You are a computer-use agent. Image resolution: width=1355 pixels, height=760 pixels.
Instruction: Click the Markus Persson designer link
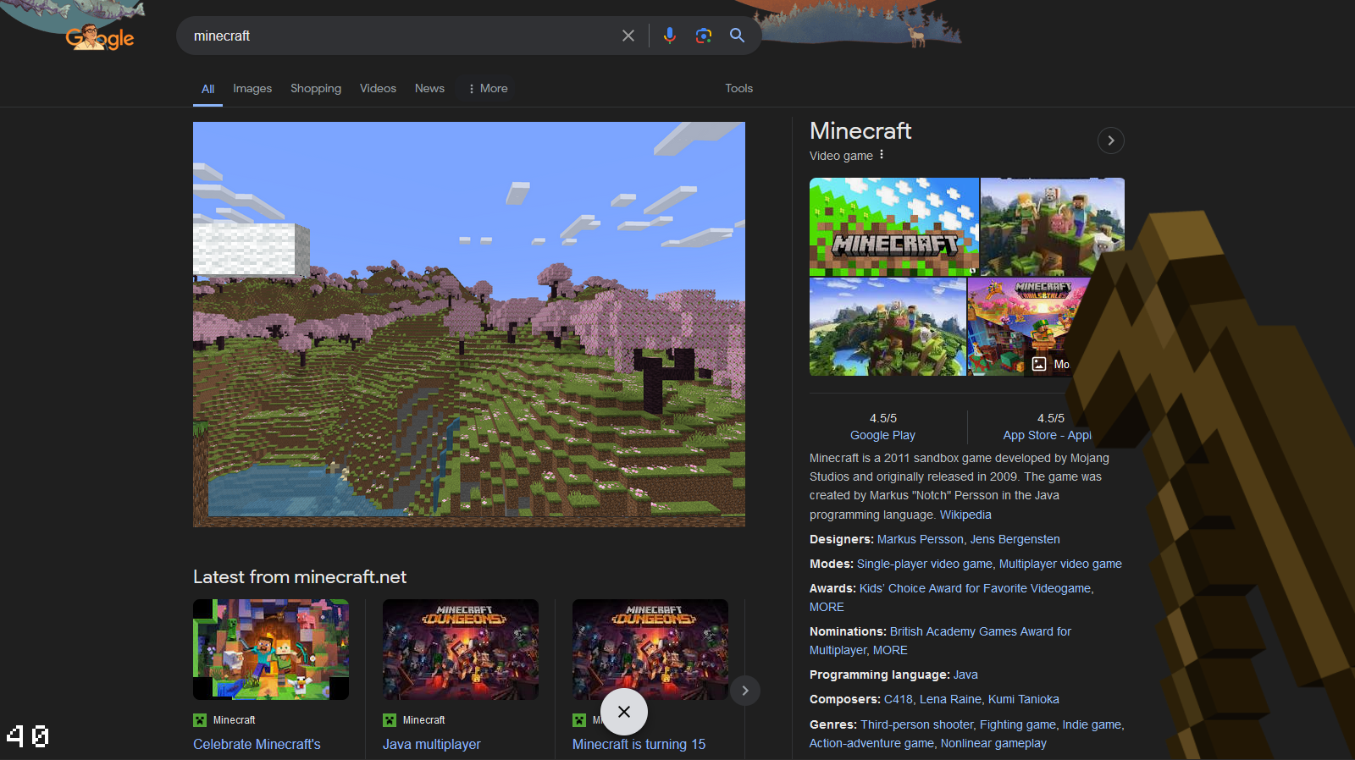[920, 539]
